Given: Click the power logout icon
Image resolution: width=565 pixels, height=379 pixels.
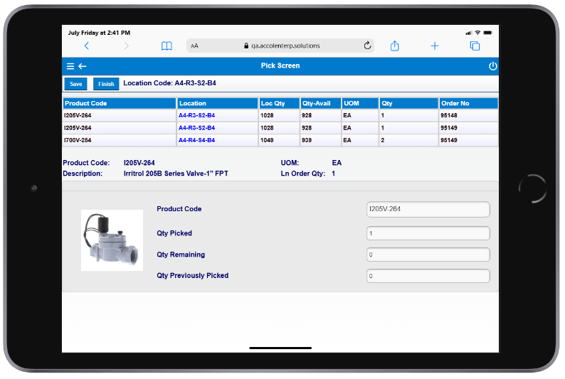Looking at the screenshot, I should (x=492, y=66).
